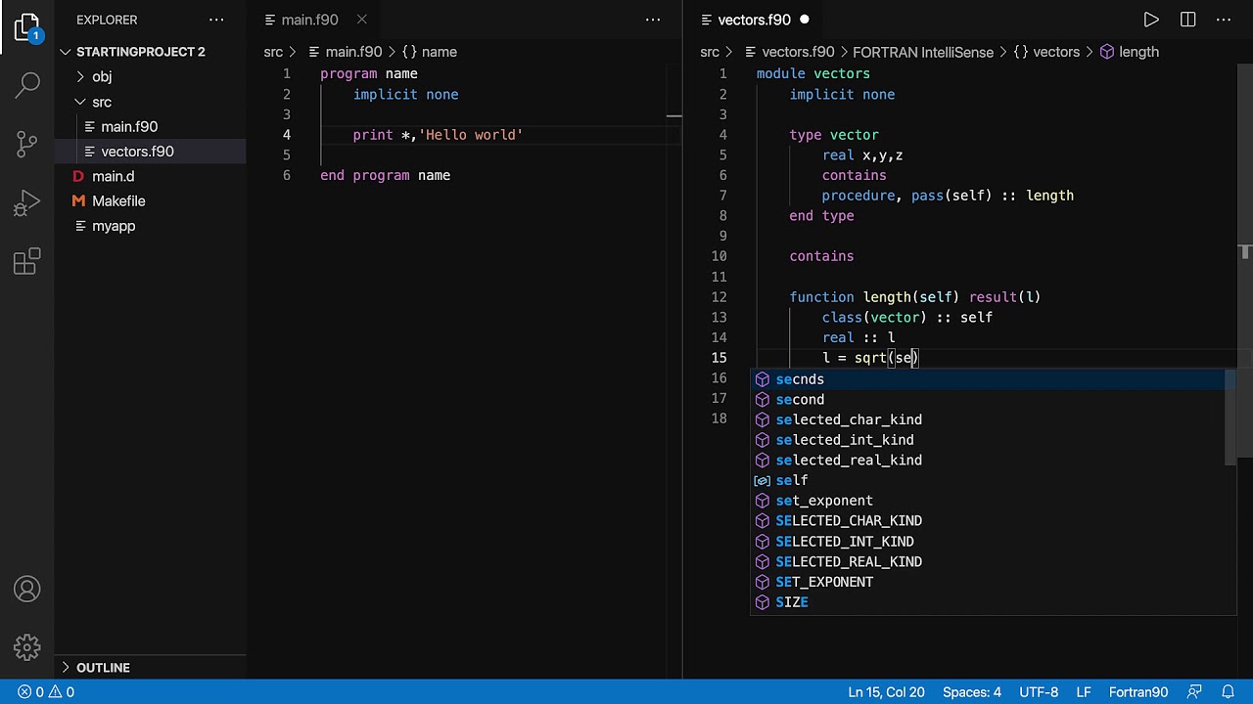This screenshot has width=1253, height=704.
Task: Open right editor group more actions ellipsis
Action: (x=1224, y=20)
